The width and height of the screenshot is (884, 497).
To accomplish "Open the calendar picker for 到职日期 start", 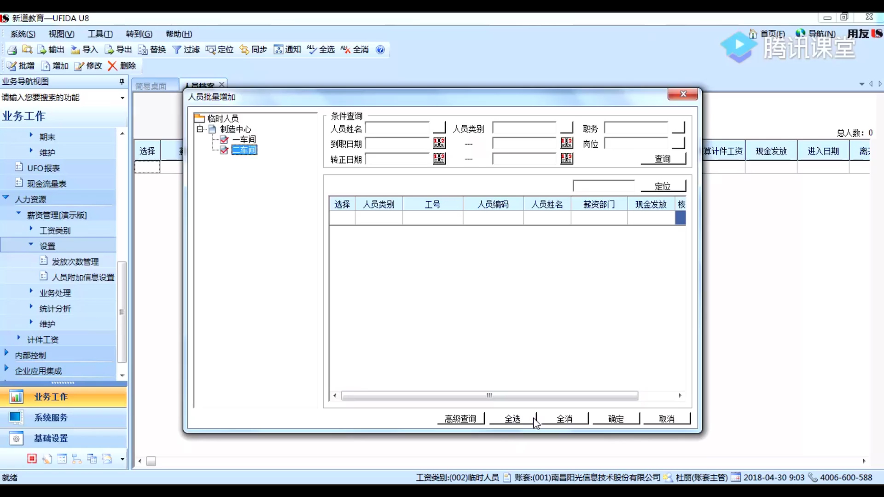I will point(439,143).
